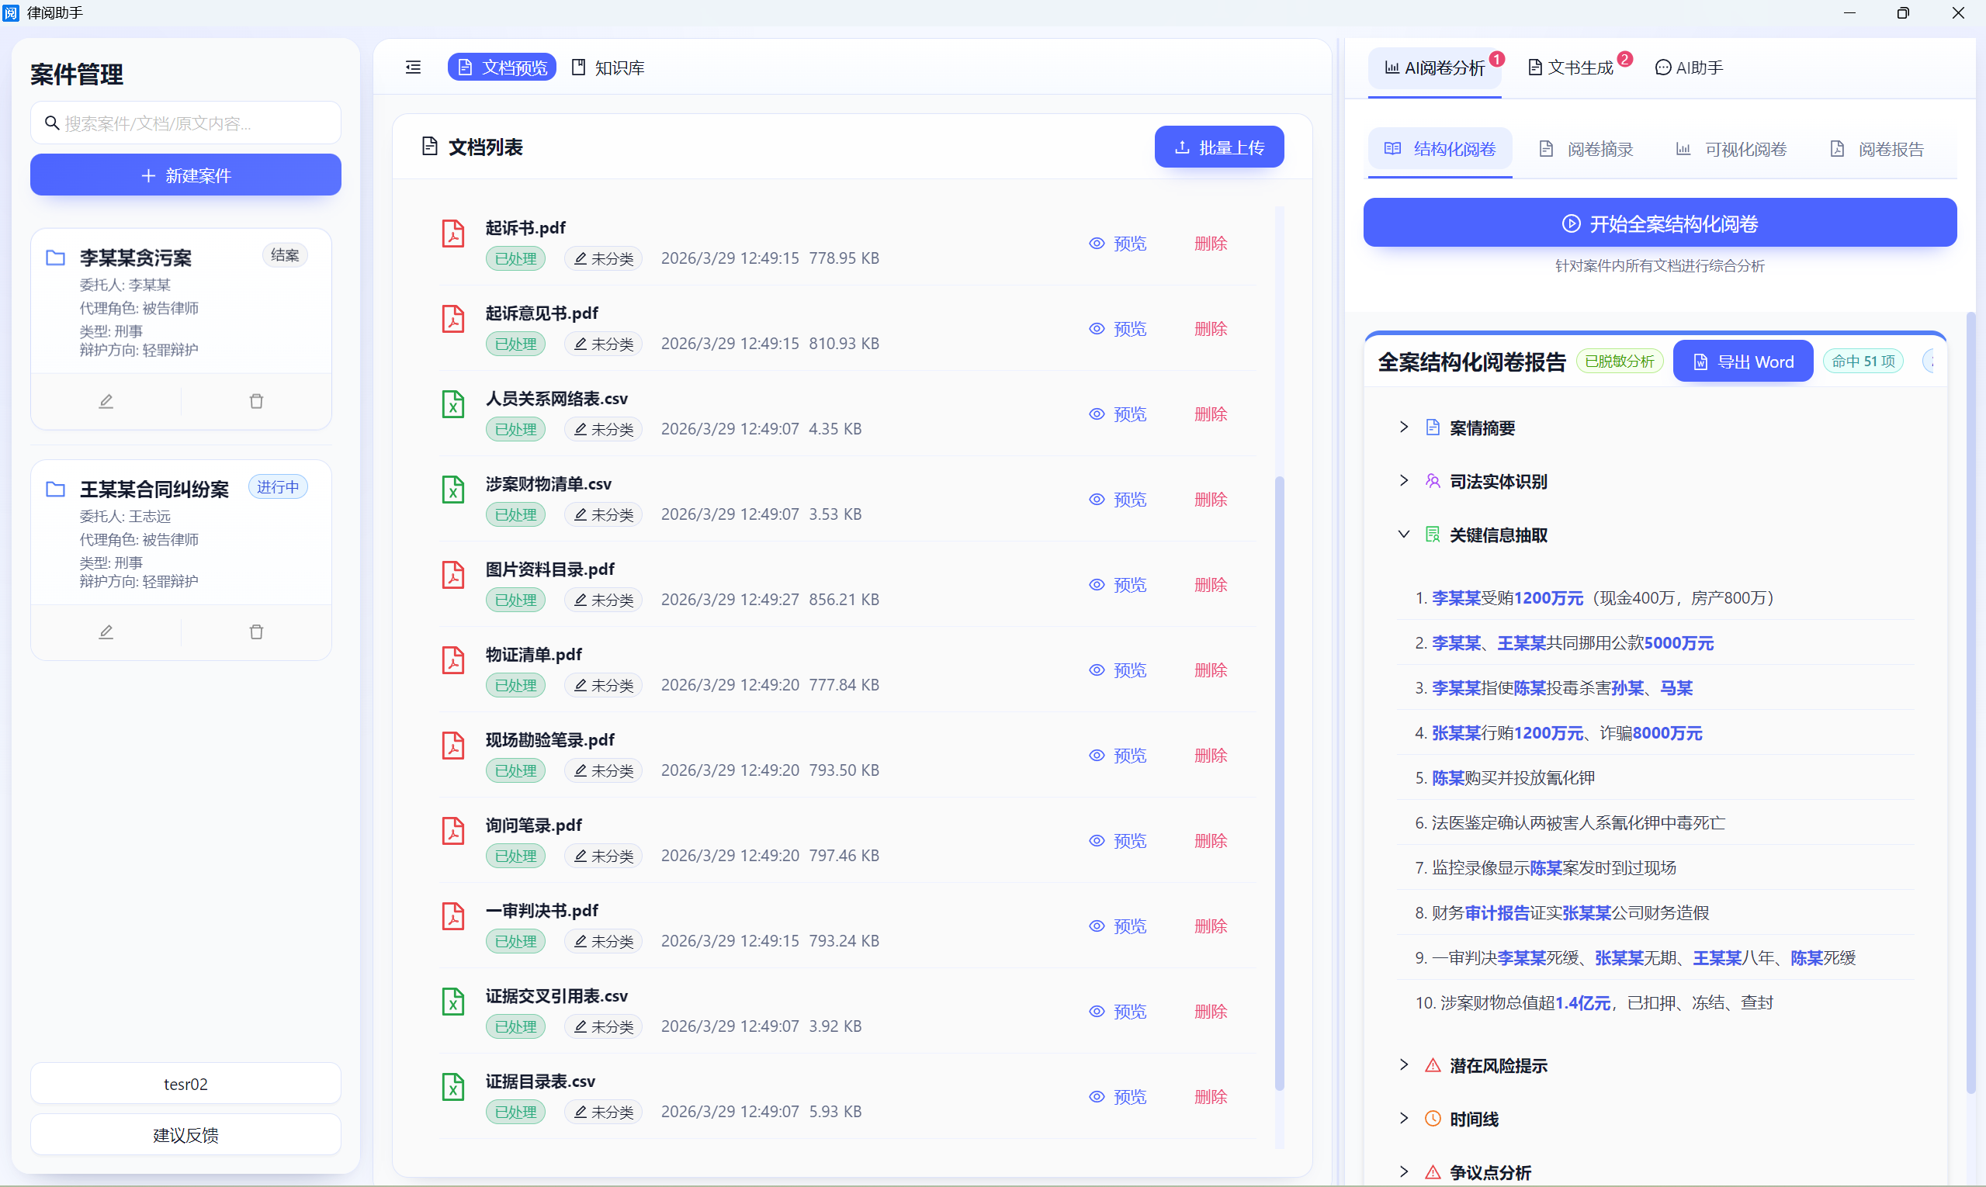1986x1187 pixels.
Task: Click the document list vertical scrollbar
Action: coord(1279,784)
